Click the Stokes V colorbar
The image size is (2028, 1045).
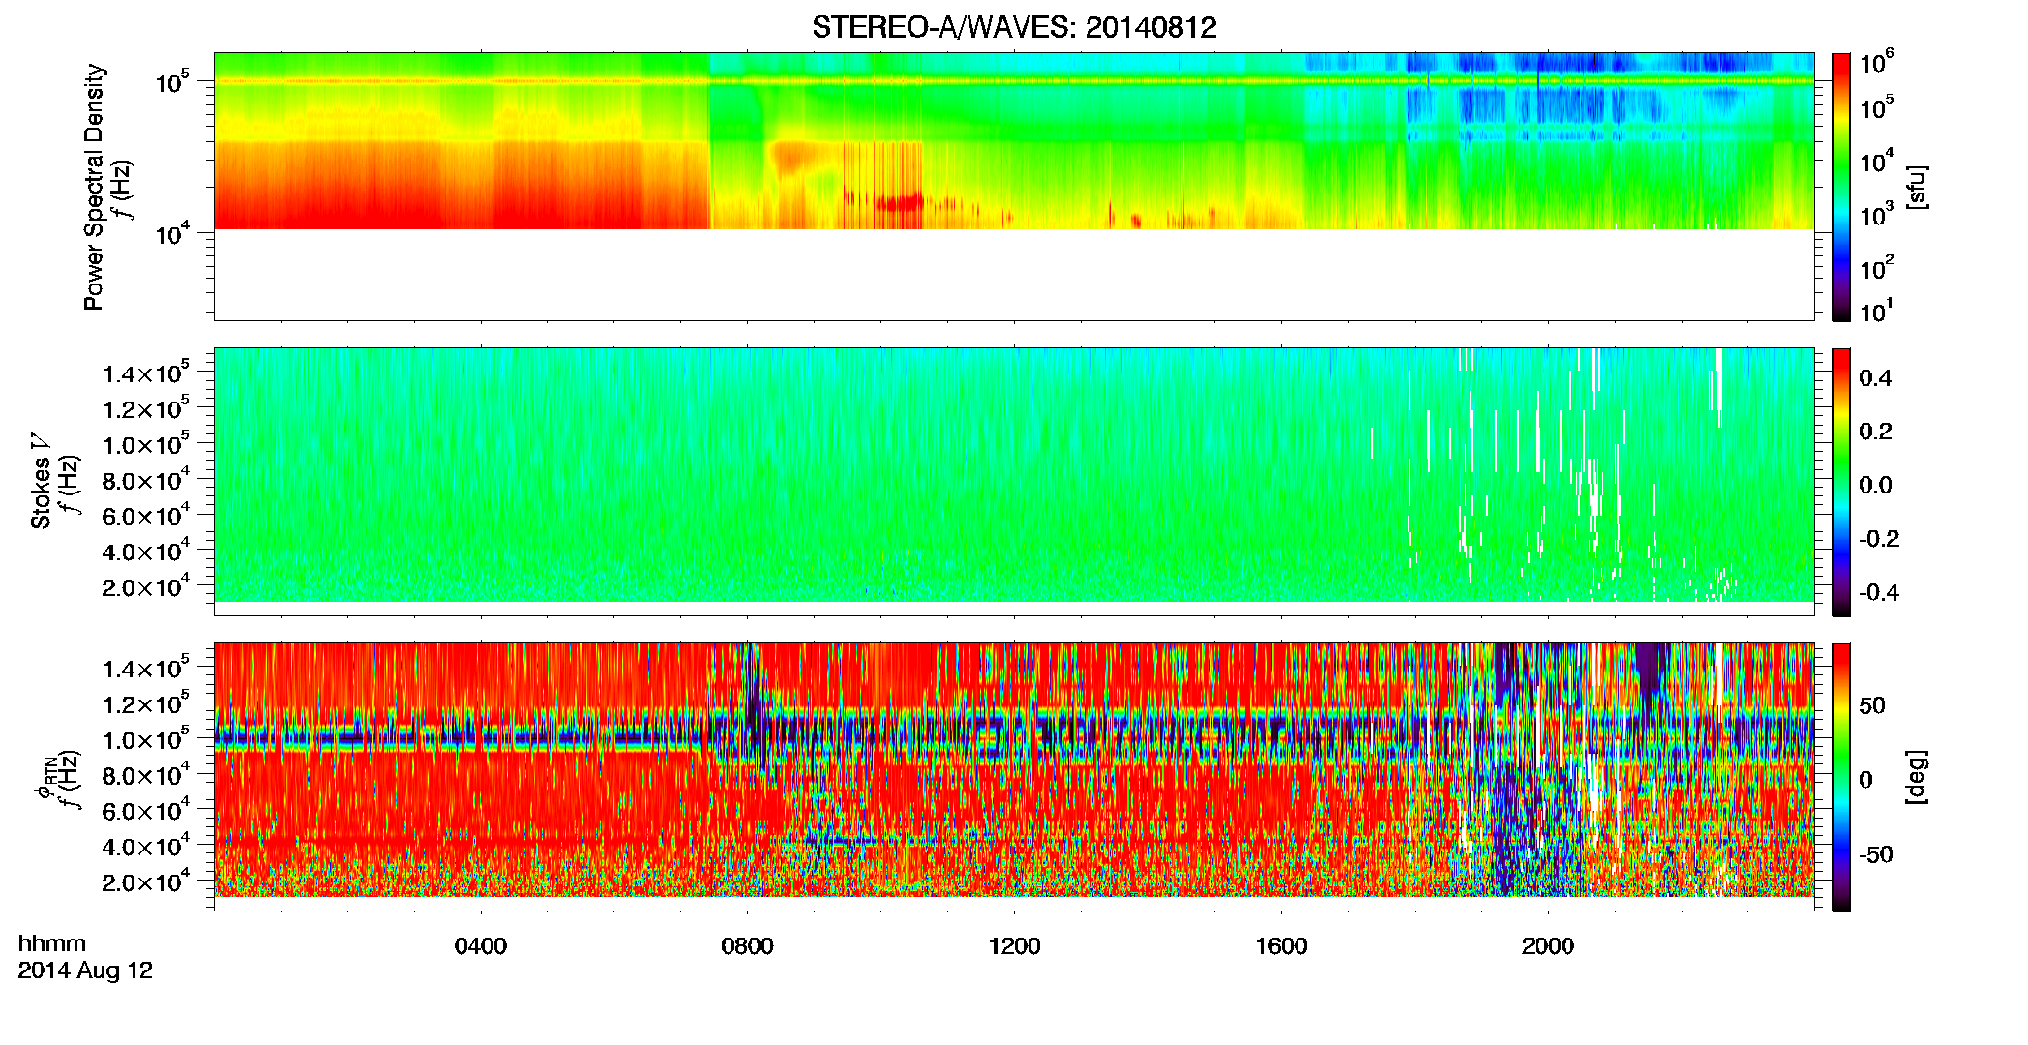pos(1841,482)
